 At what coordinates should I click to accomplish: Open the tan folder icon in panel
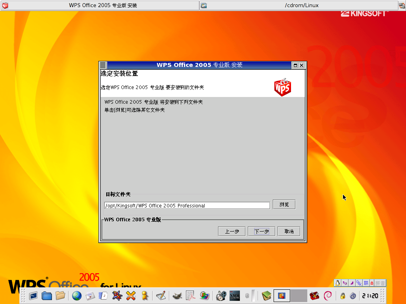pyautogui.click(x=60, y=295)
